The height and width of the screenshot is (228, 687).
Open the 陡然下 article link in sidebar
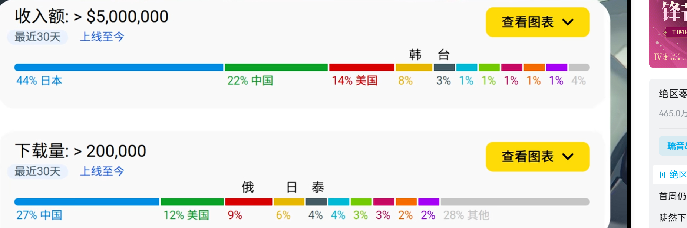[x=673, y=218]
